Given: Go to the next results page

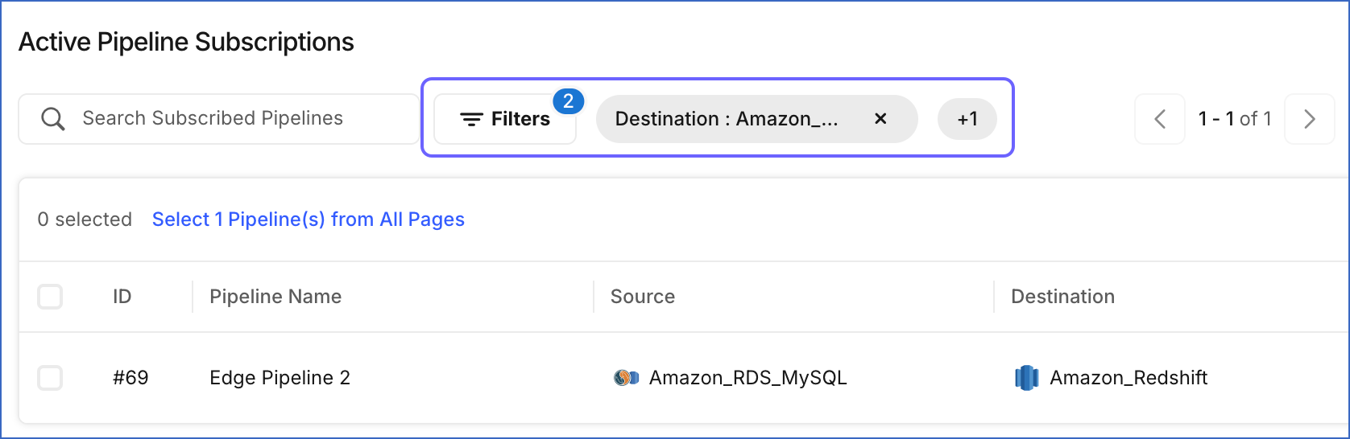Looking at the screenshot, I should coord(1309,119).
